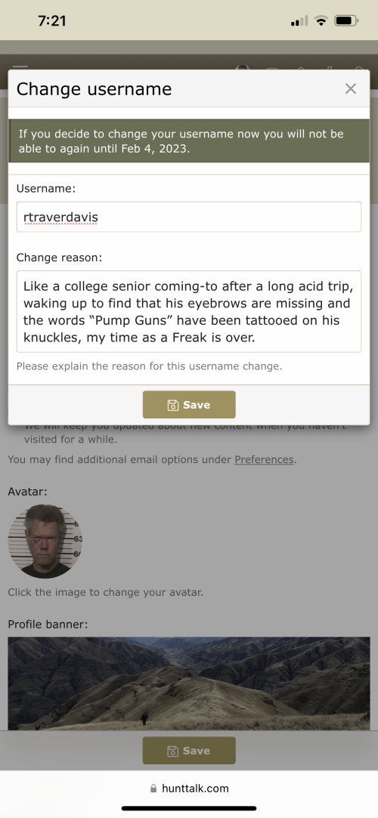The image size is (378, 818).
Task: Tap the Wi-Fi status icon
Action: (x=321, y=21)
